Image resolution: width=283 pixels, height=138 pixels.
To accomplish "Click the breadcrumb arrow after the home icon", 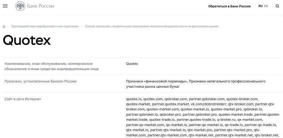I will click(8, 27).
